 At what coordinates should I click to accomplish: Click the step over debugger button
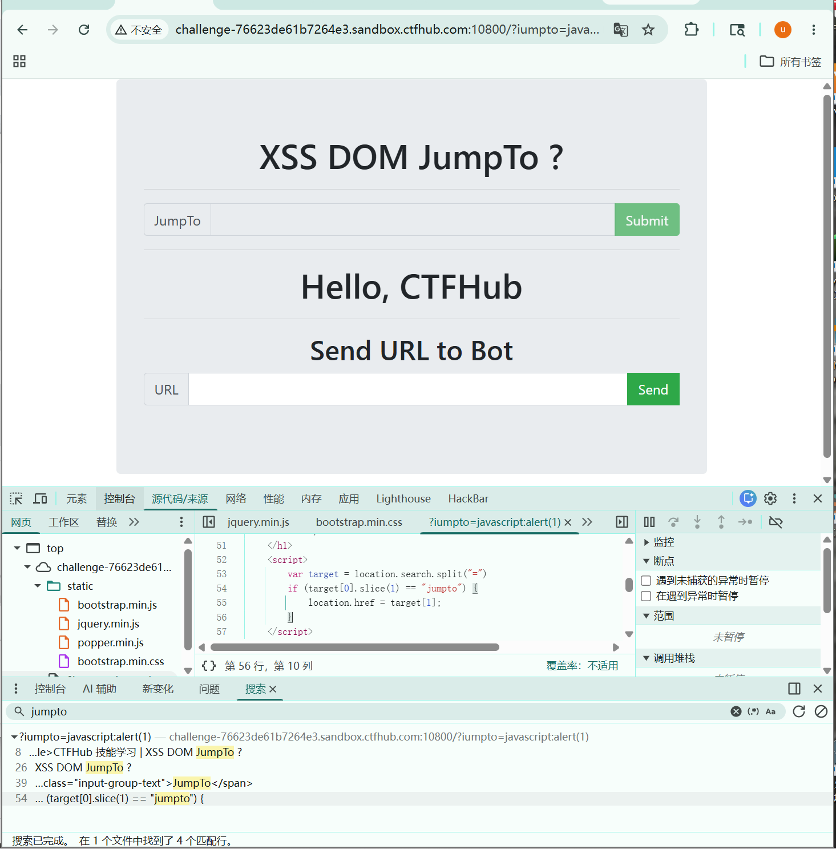(x=673, y=522)
